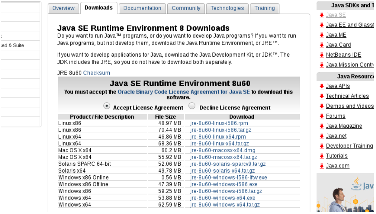Image resolution: width=376 pixels, height=214 pixels.
Task: Open the Documentation tab
Action: [142, 8]
